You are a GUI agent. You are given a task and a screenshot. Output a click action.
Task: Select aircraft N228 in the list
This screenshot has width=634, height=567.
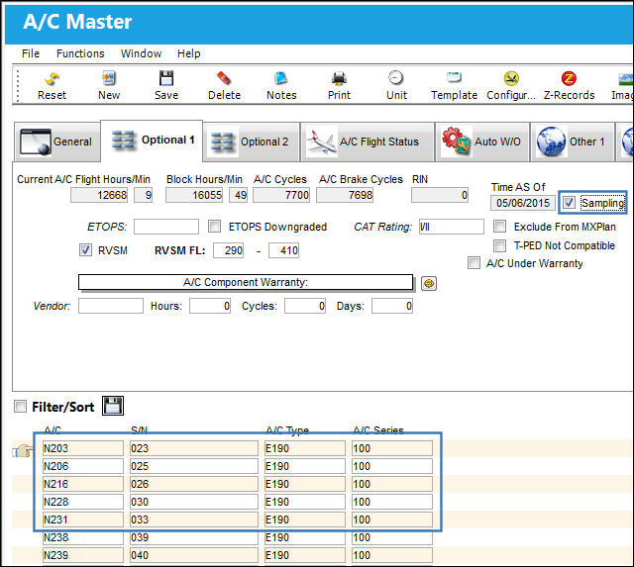point(83,502)
